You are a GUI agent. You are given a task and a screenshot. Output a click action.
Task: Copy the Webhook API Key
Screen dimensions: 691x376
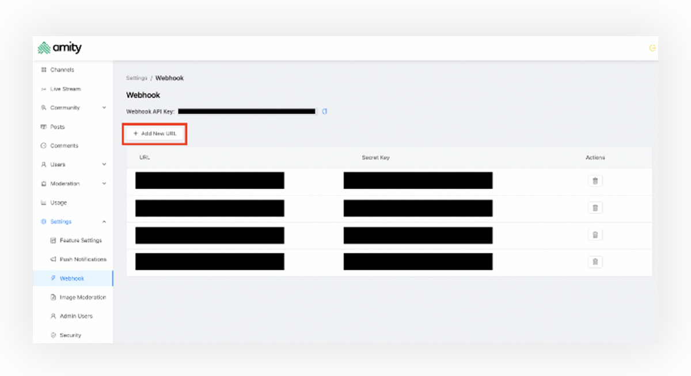[325, 112]
